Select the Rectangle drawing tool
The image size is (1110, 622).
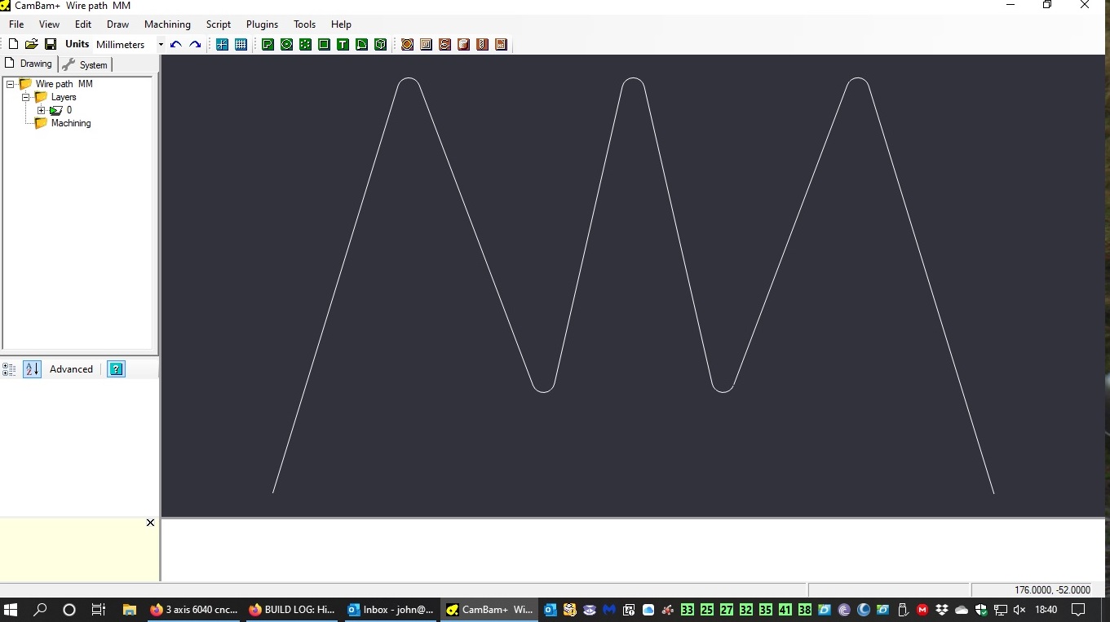click(x=324, y=45)
